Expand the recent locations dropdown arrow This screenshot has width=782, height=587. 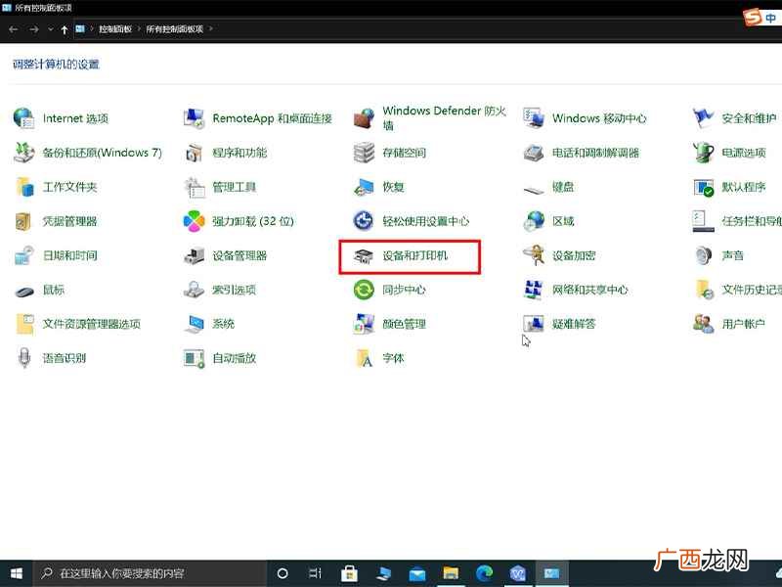tap(51, 29)
